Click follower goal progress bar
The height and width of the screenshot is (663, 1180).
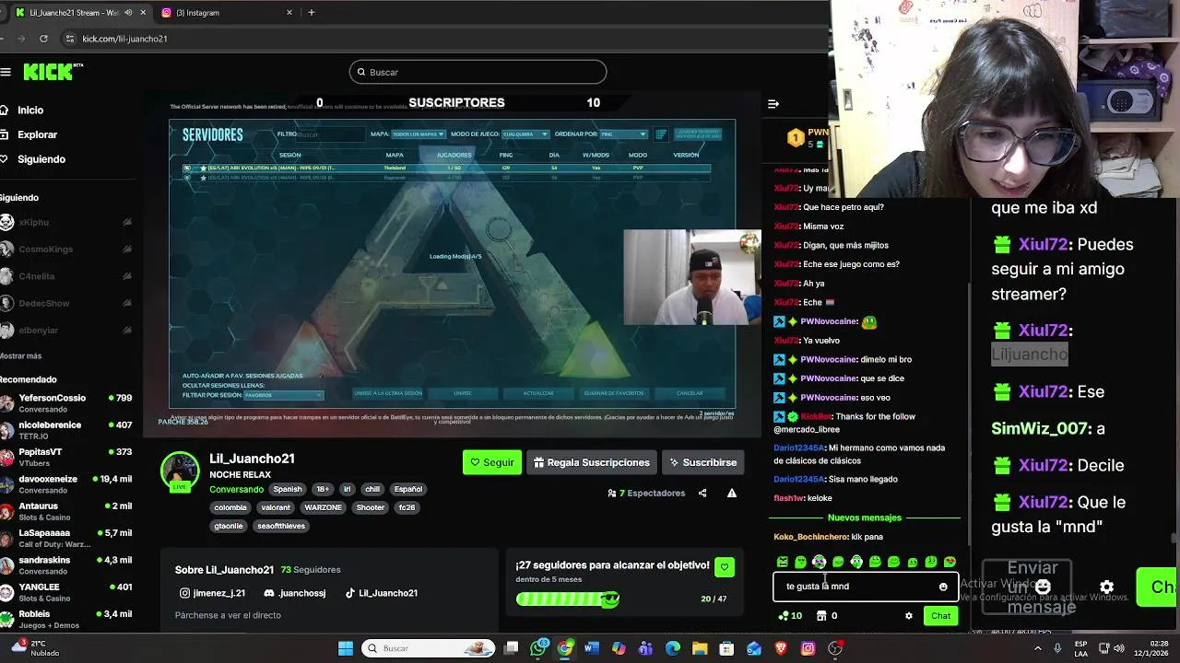567,599
